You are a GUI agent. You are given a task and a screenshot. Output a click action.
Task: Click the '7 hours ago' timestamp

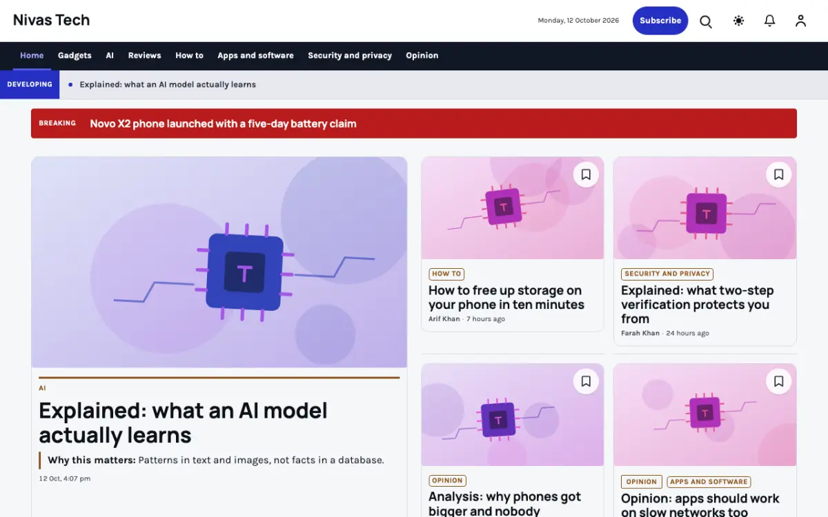pos(486,319)
